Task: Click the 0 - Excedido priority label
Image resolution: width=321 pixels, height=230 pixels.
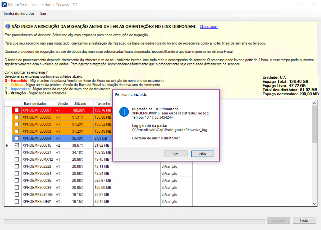Action: [x=16, y=80]
